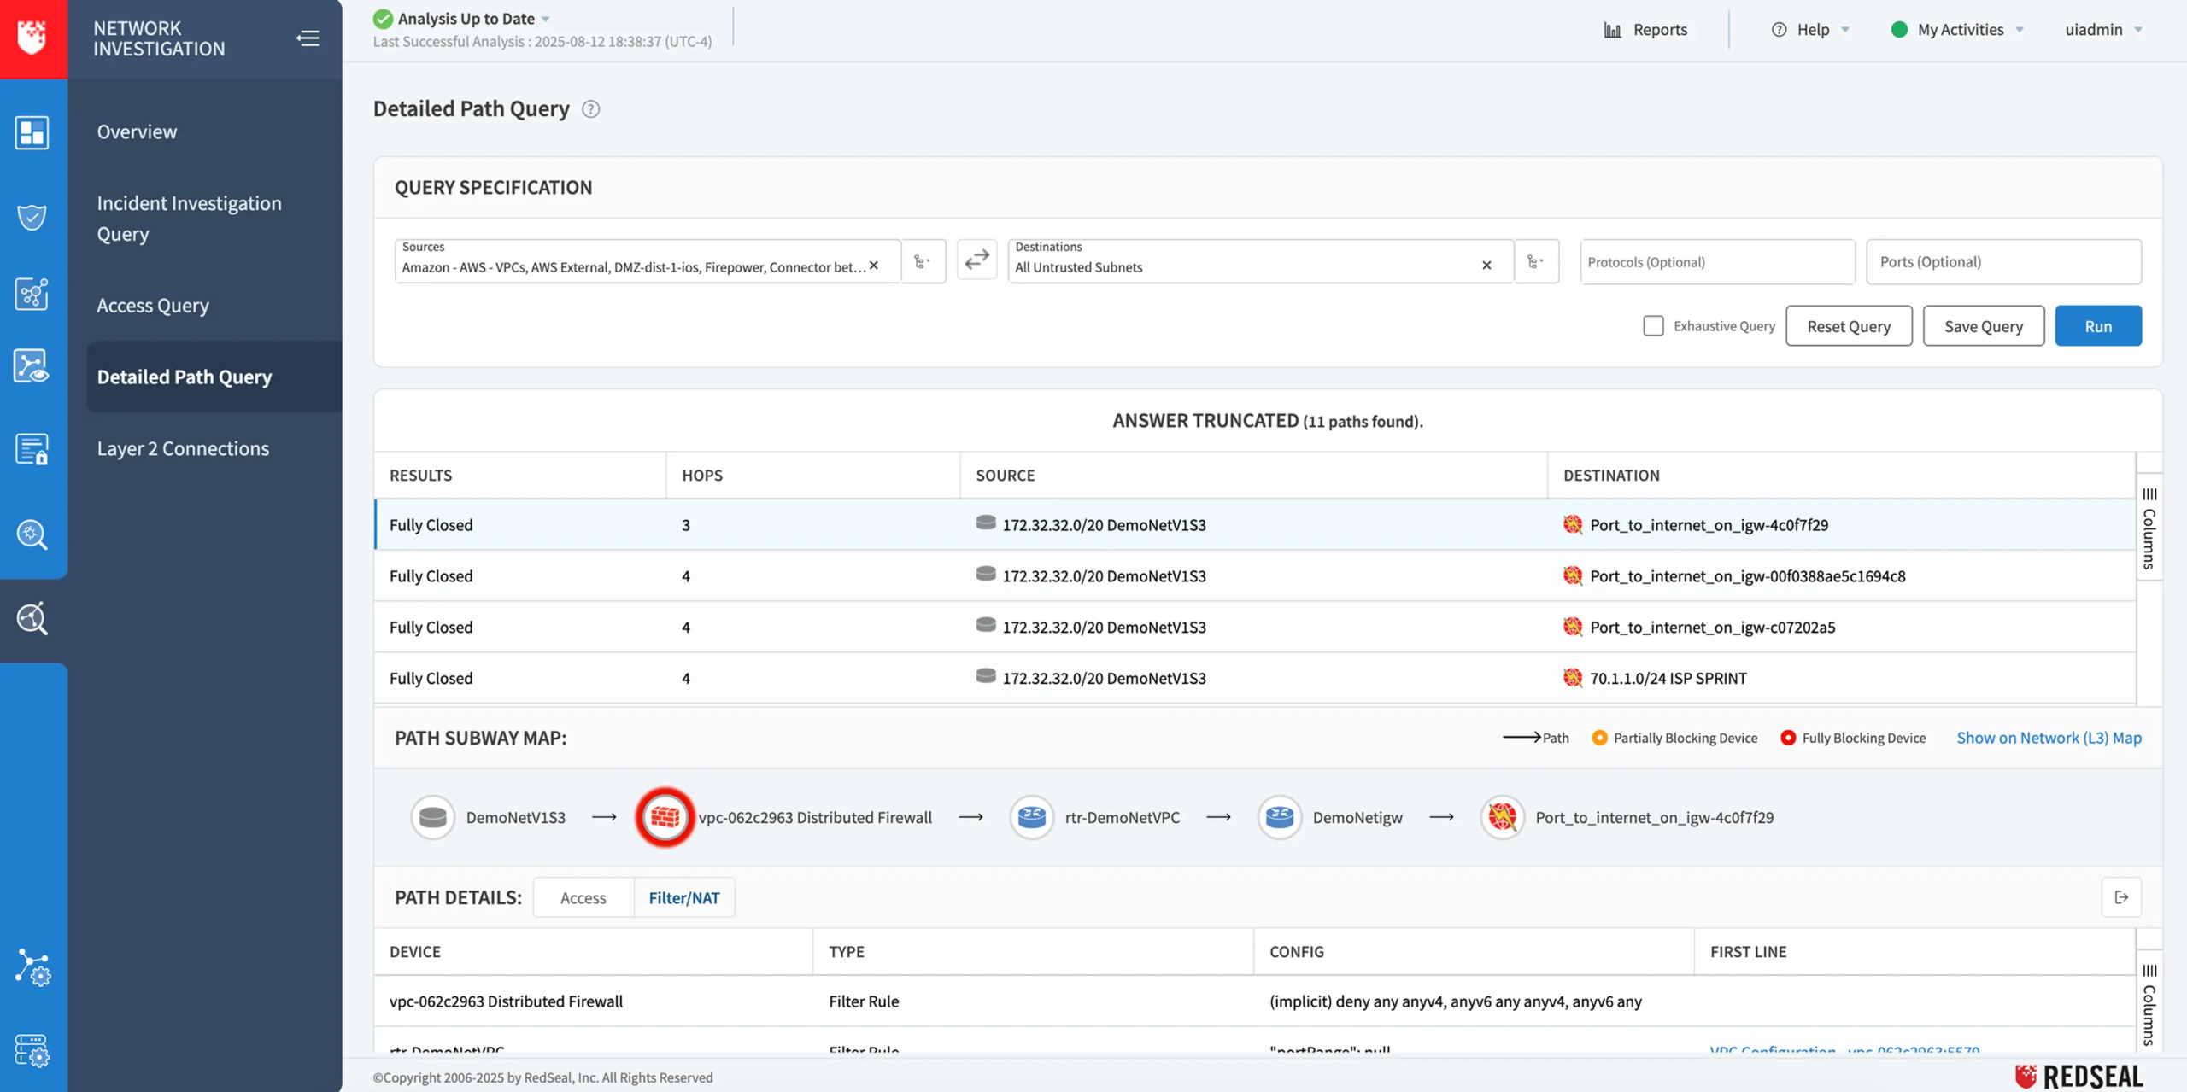Click the DemoNetV1S3 subnet node icon
The width and height of the screenshot is (2187, 1092).
[433, 818]
